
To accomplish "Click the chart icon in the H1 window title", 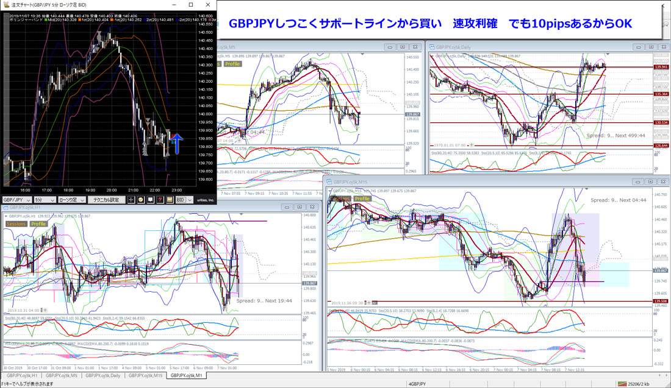I will pos(6,207).
